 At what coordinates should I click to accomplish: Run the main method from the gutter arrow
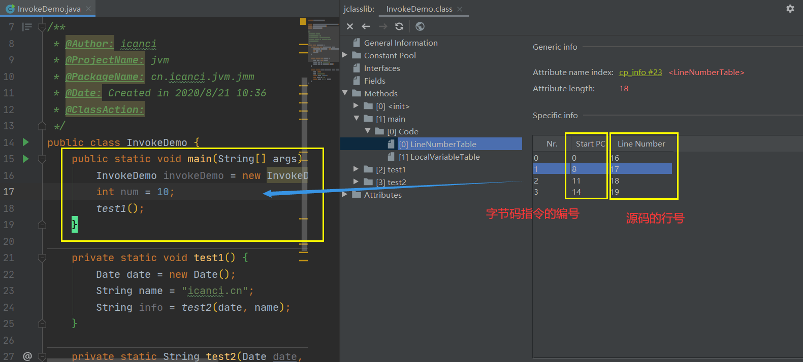click(x=26, y=159)
